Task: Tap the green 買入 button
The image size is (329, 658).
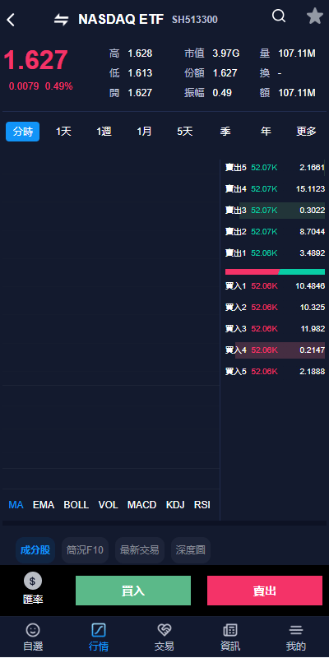Action: point(133,591)
